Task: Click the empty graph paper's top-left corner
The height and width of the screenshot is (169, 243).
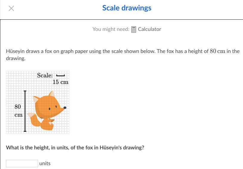Action: (x=8, y=73)
